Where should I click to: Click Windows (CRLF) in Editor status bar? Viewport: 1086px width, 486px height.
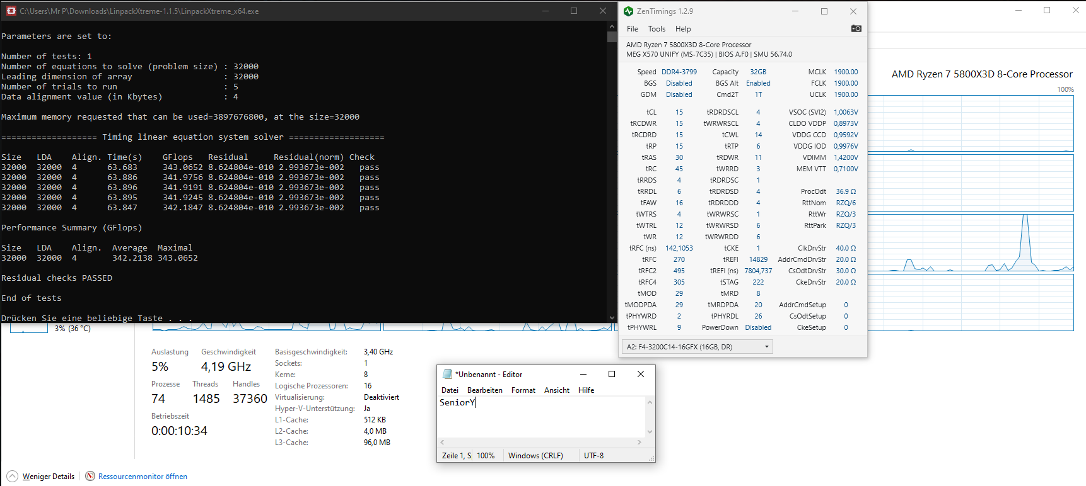(535, 456)
